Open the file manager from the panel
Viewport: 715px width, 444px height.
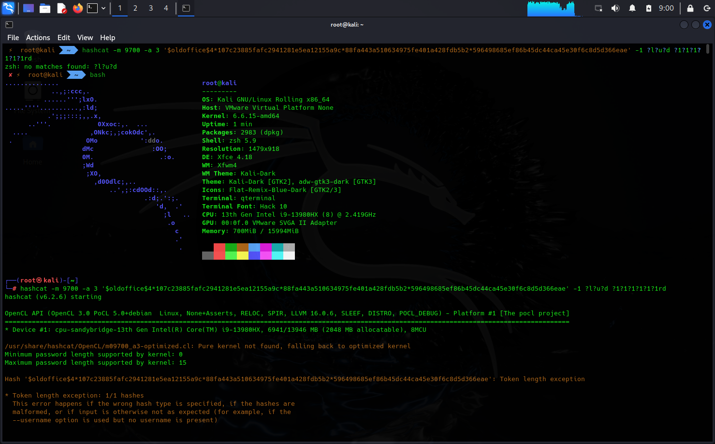tap(45, 8)
